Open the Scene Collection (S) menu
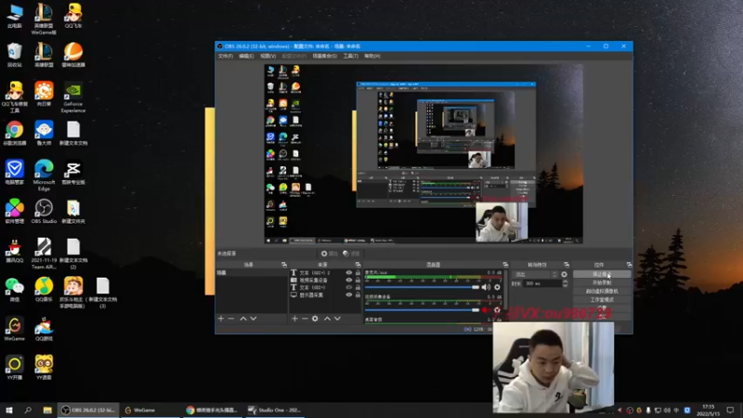Image resolution: width=743 pixels, height=418 pixels. (x=324, y=56)
